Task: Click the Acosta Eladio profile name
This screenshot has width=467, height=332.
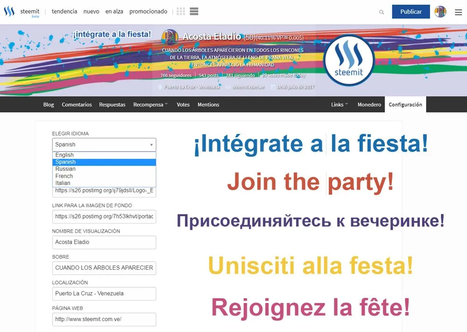Action: [x=212, y=36]
